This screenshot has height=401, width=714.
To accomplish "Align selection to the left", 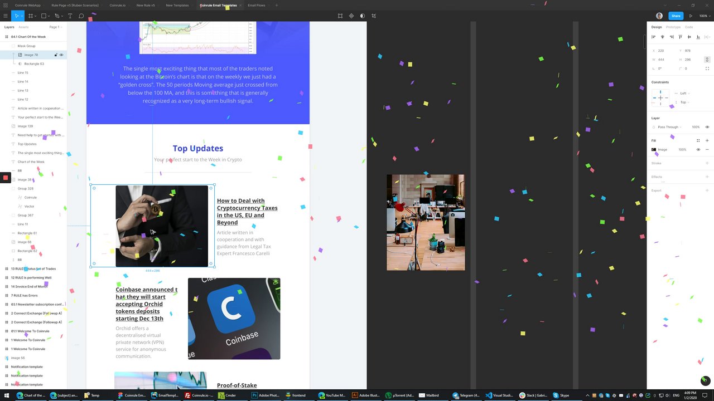I will click(653, 37).
